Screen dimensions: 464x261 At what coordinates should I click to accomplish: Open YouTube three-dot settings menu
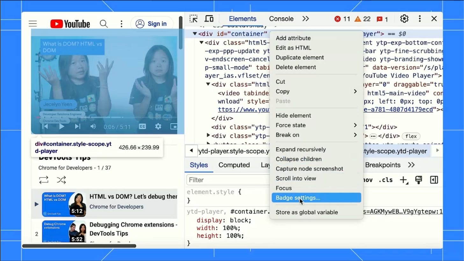coord(121,24)
